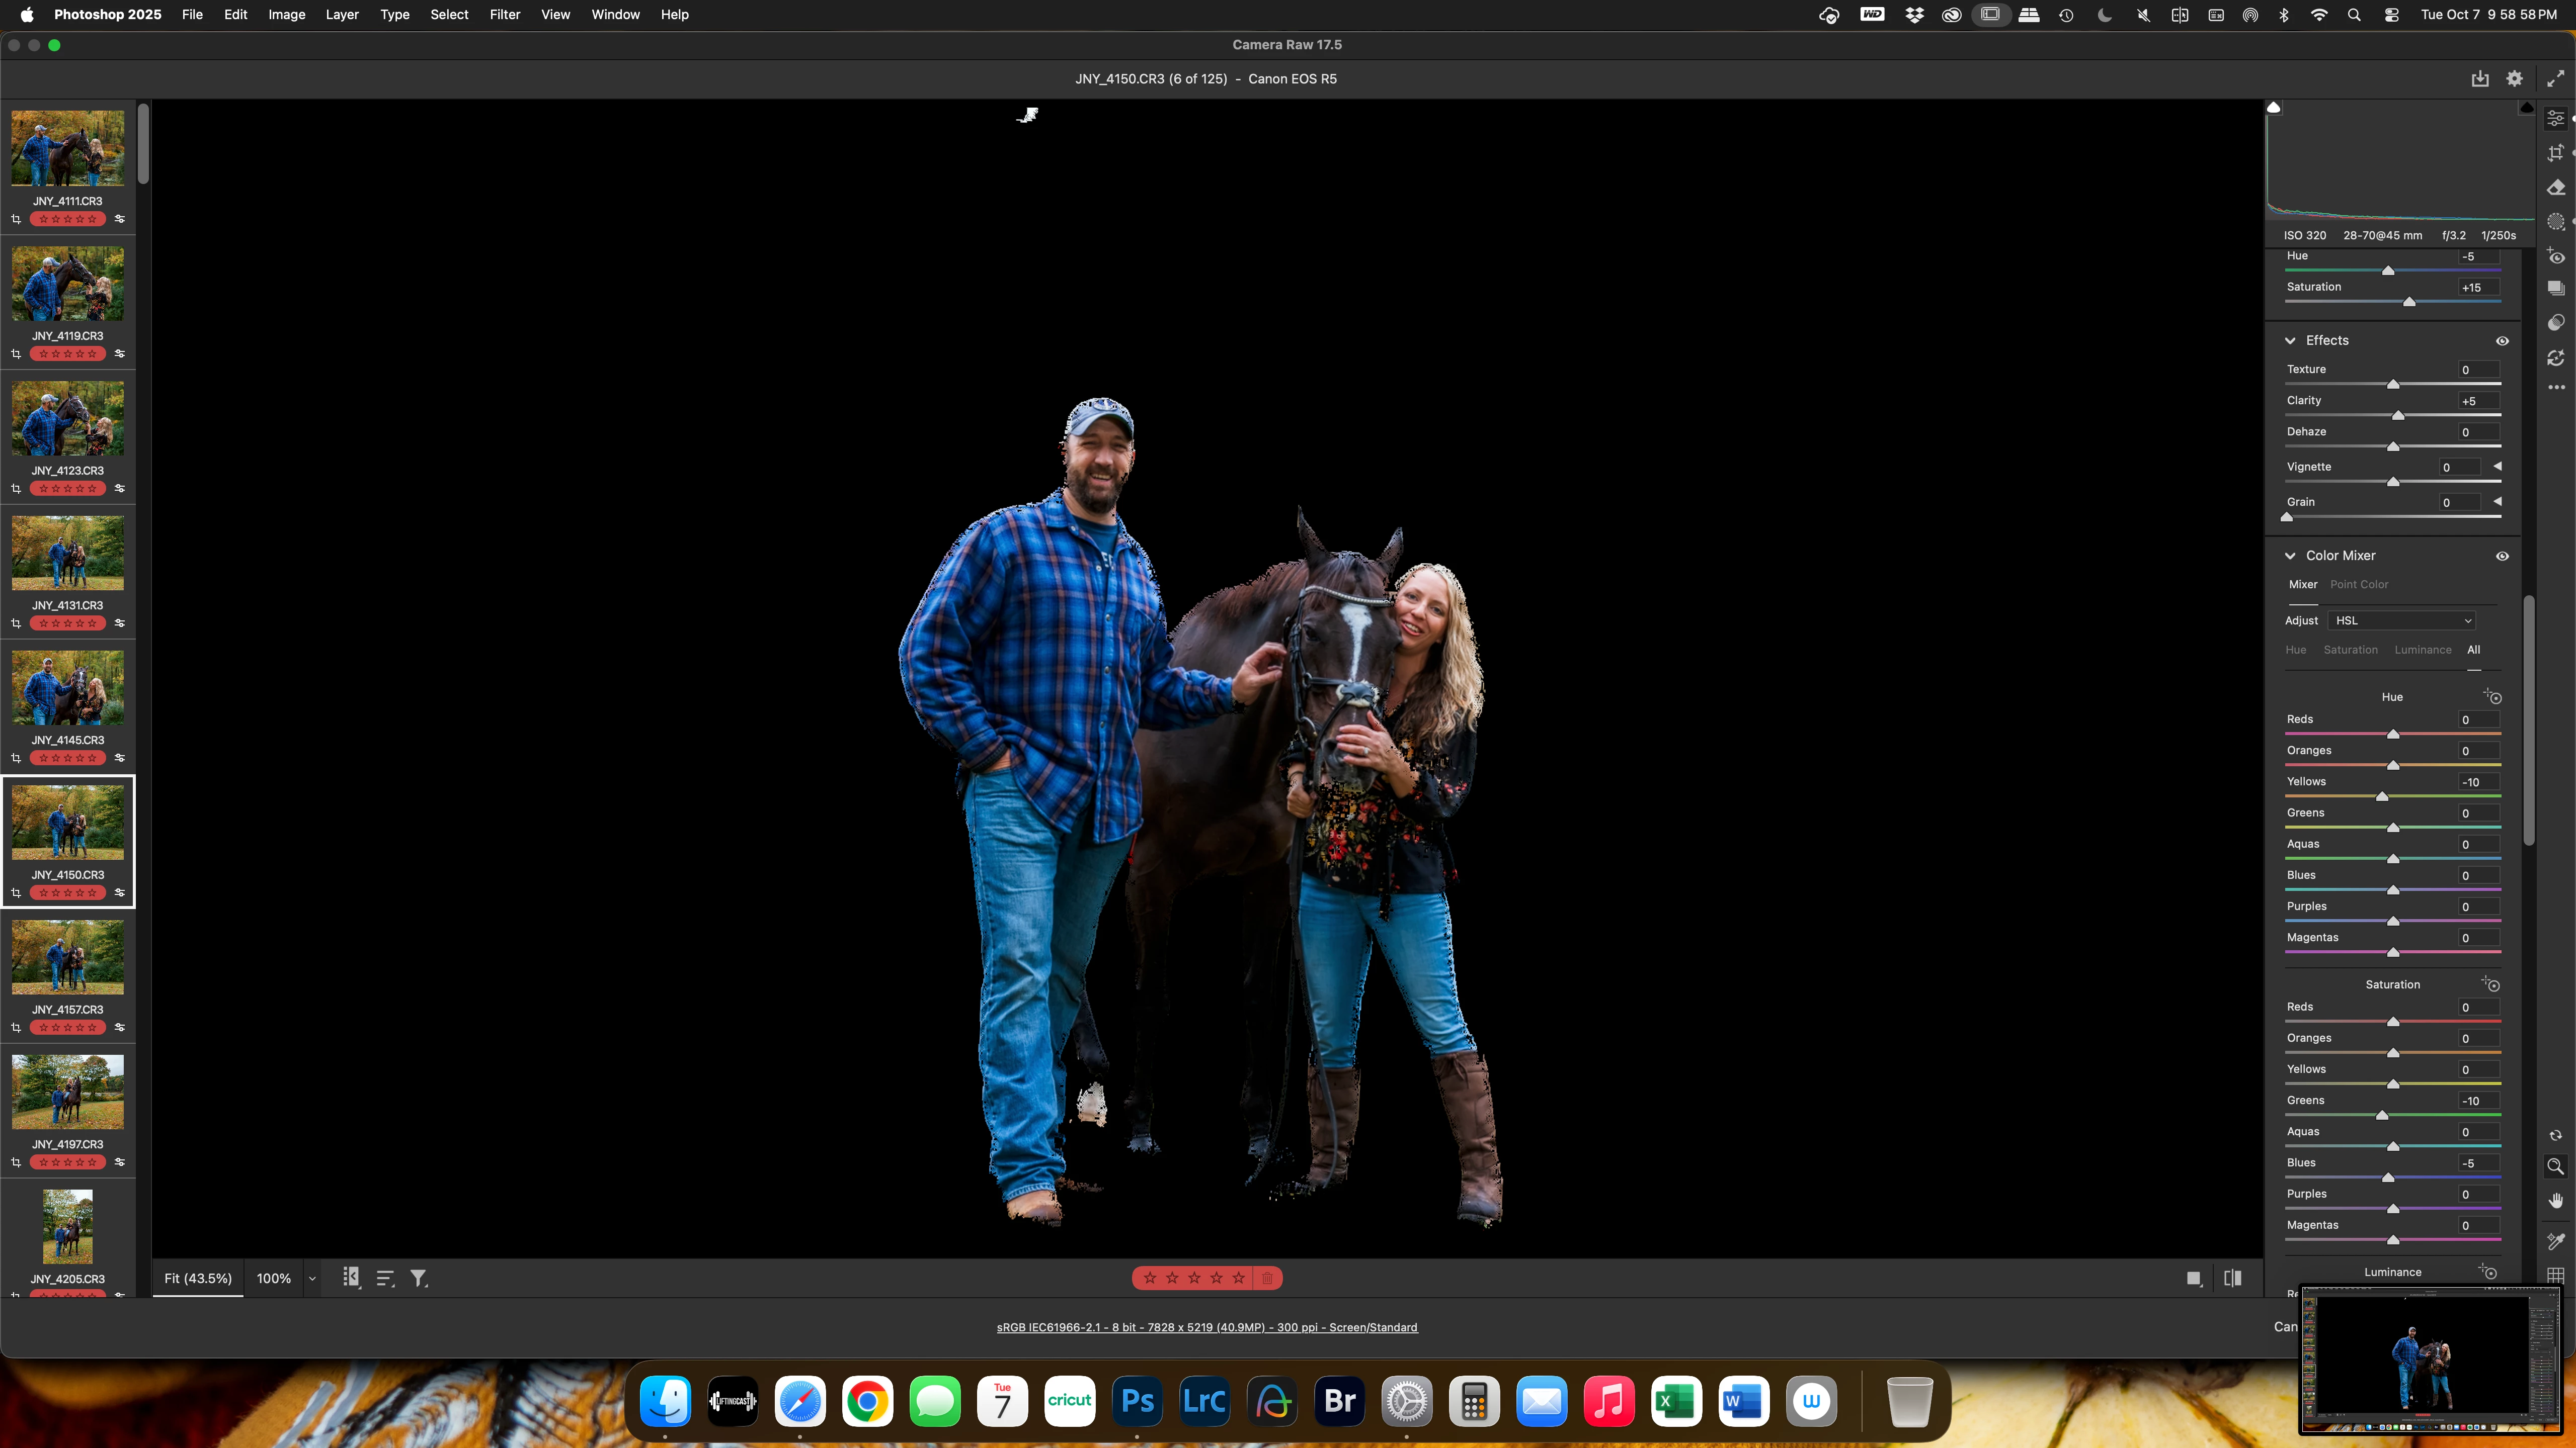Open the Masking tool
The width and height of the screenshot is (2576, 1448).
pos(2556,222)
